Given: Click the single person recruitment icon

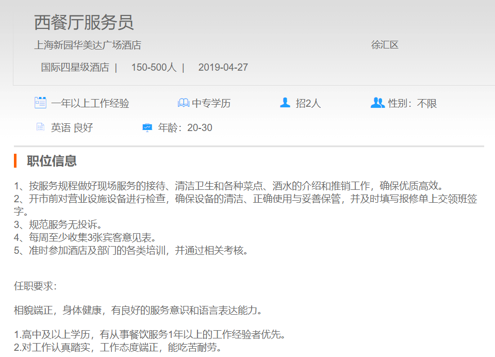Looking at the screenshot, I should tap(285, 103).
